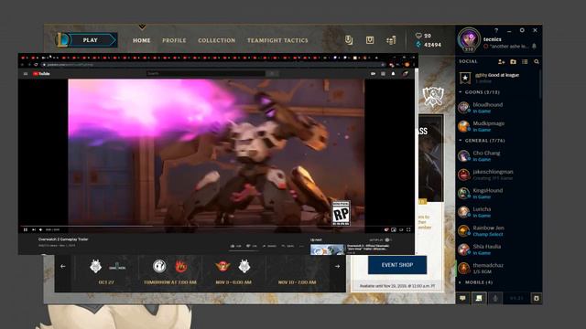Click the notifications bell beside the status
Viewport: 586px width, 329px height.
tap(535, 46)
